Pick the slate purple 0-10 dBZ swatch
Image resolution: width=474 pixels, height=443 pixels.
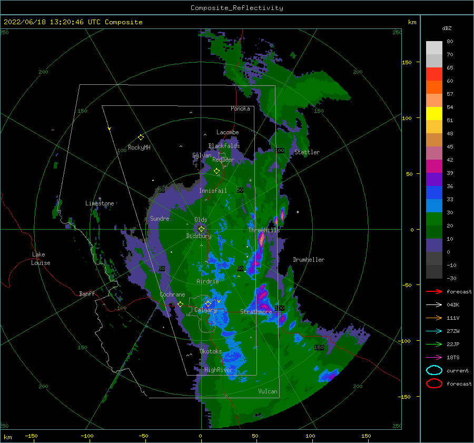coord(434,245)
